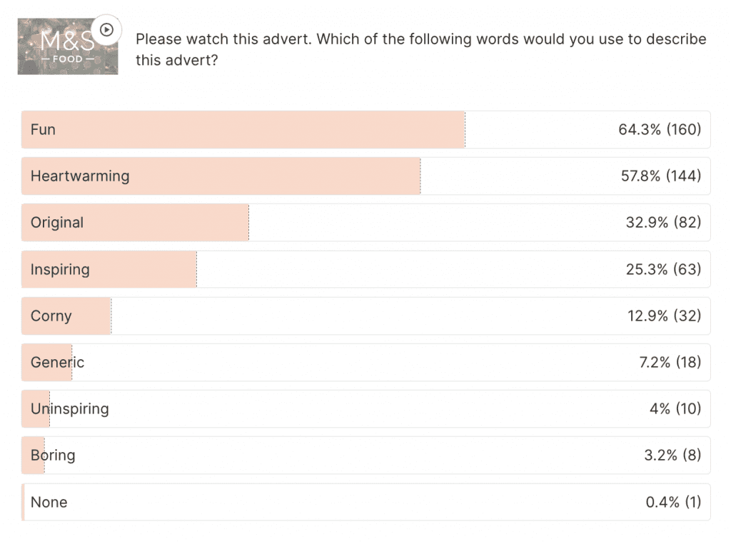
Task: Pick the "Inspiring" answer label
Action: pos(60,269)
